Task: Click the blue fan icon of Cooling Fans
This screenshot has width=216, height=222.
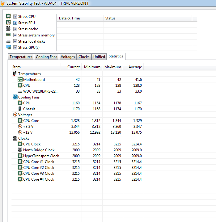Action: coord(15,97)
